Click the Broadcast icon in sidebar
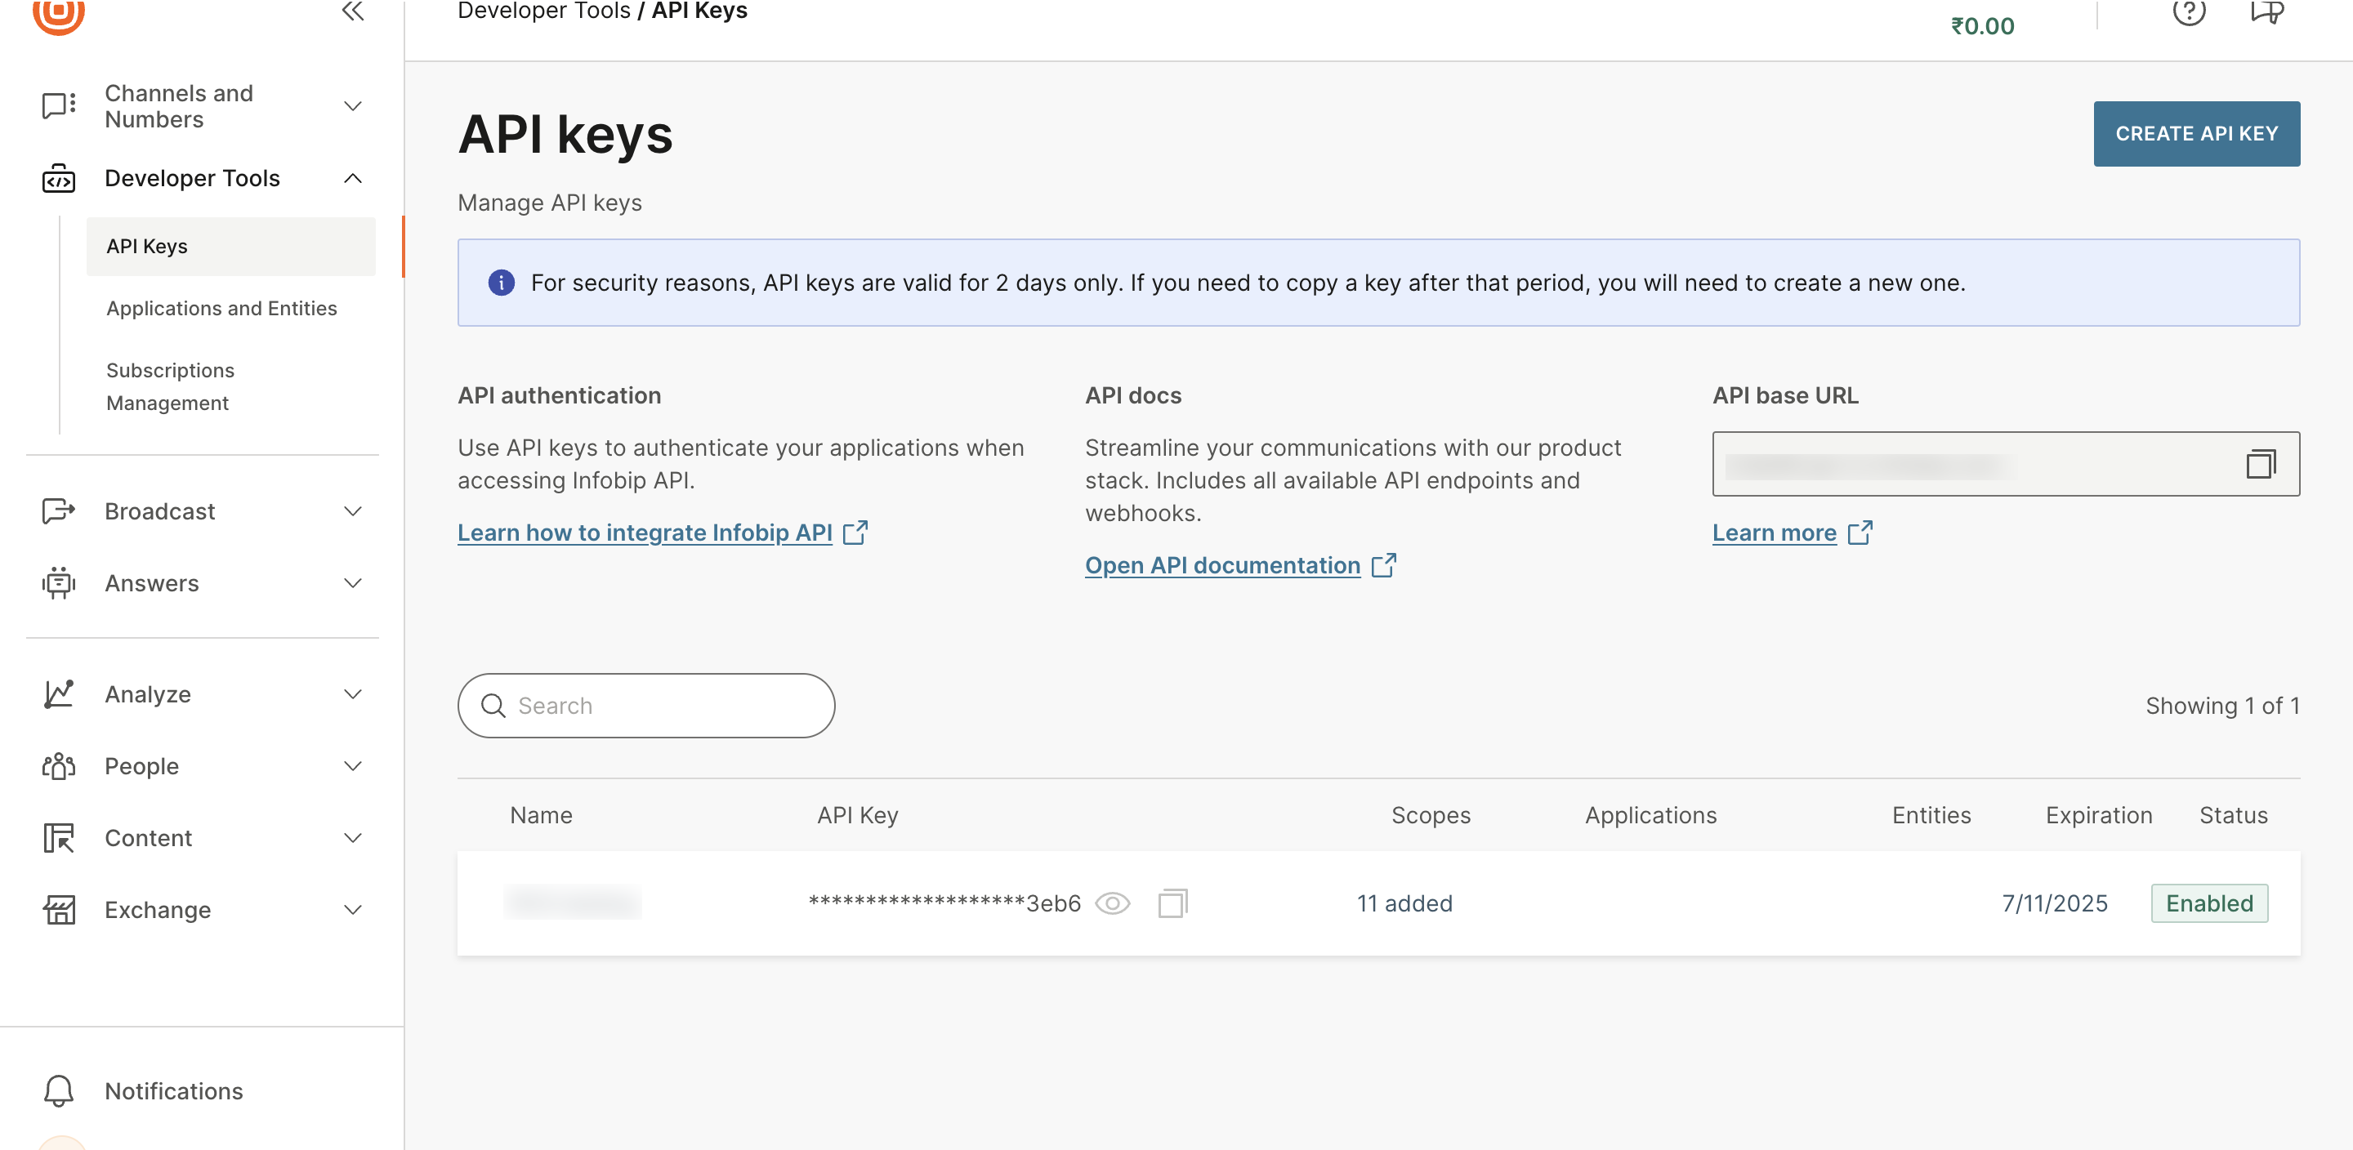This screenshot has width=2353, height=1150. [x=59, y=511]
